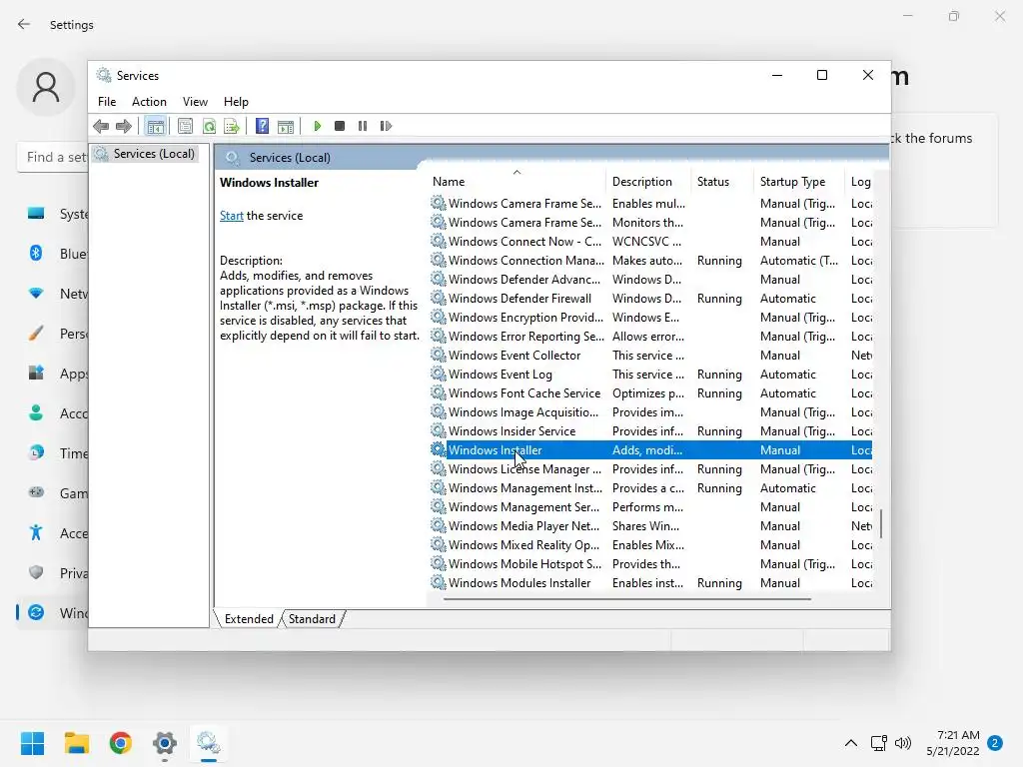Click the Pause Service toolbar button
1023x767 pixels.
point(363,126)
